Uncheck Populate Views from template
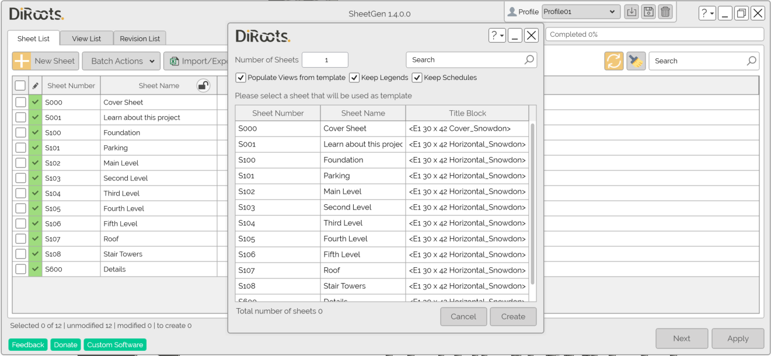Image resolution: width=771 pixels, height=356 pixels. tap(240, 77)
